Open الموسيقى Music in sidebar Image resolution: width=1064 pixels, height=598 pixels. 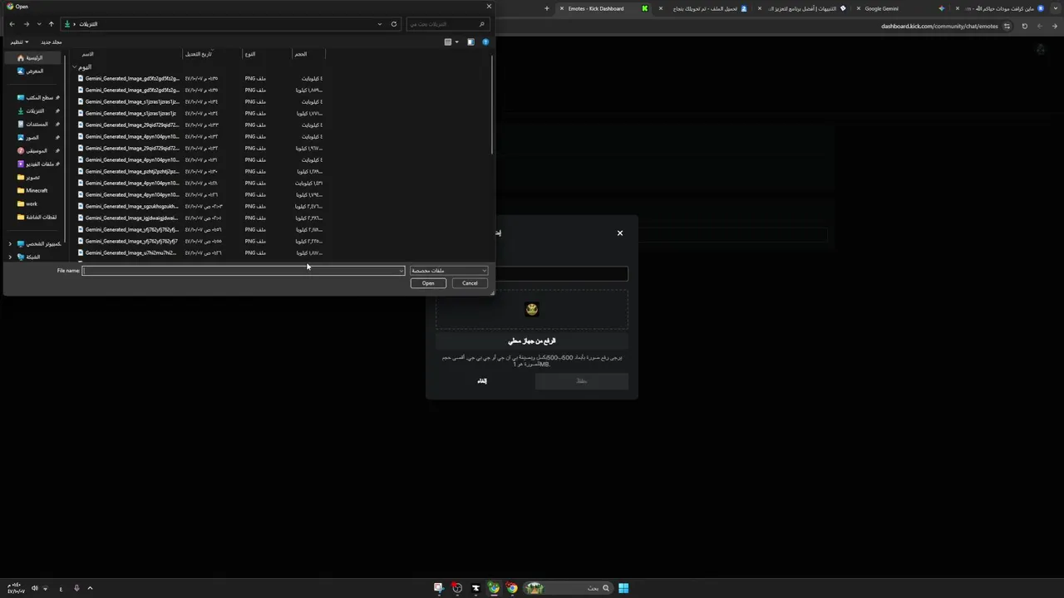[x=34, y=150]
